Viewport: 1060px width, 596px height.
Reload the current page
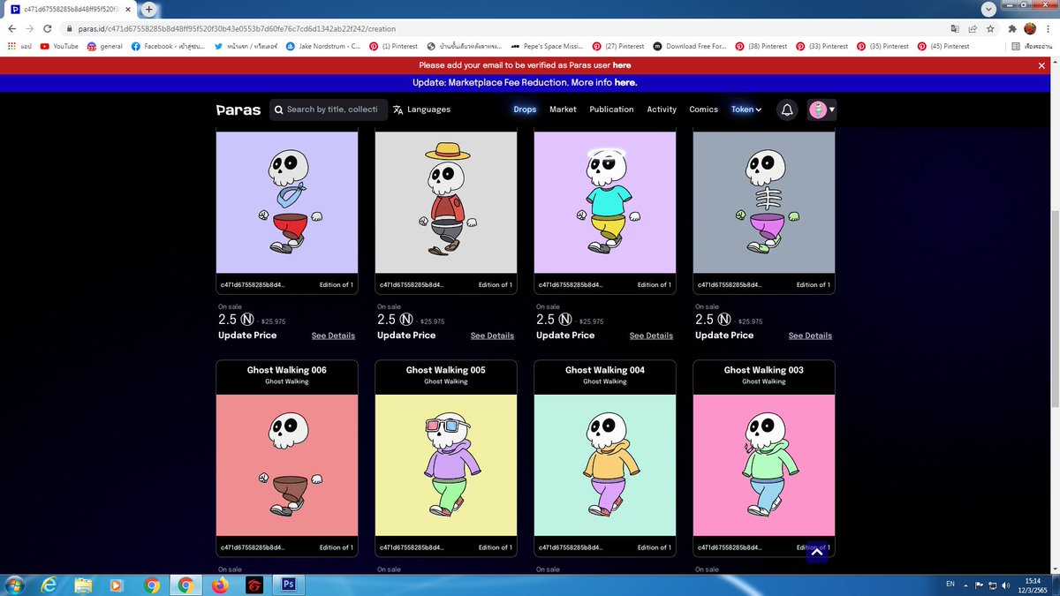tap(49, 28)
